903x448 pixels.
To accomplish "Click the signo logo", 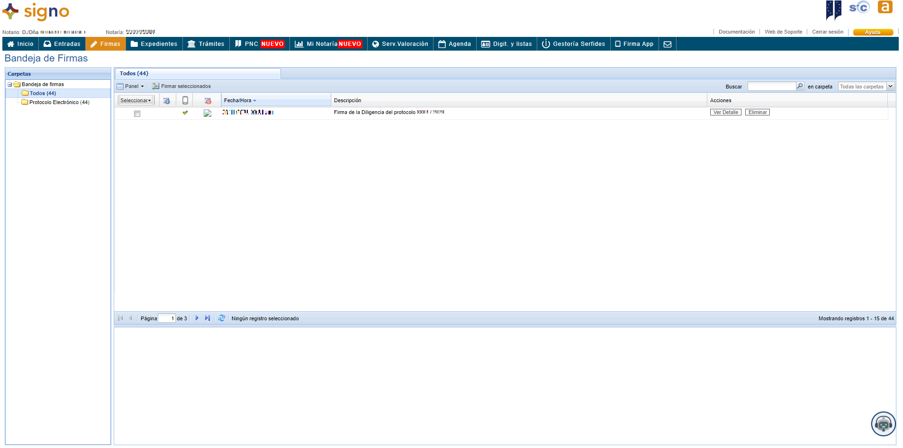I will pos(36,11).
